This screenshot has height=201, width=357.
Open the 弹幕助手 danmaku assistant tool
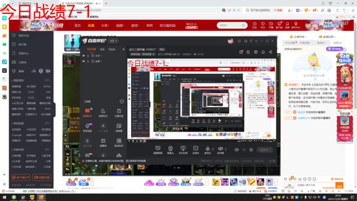(x=87, y=113)
